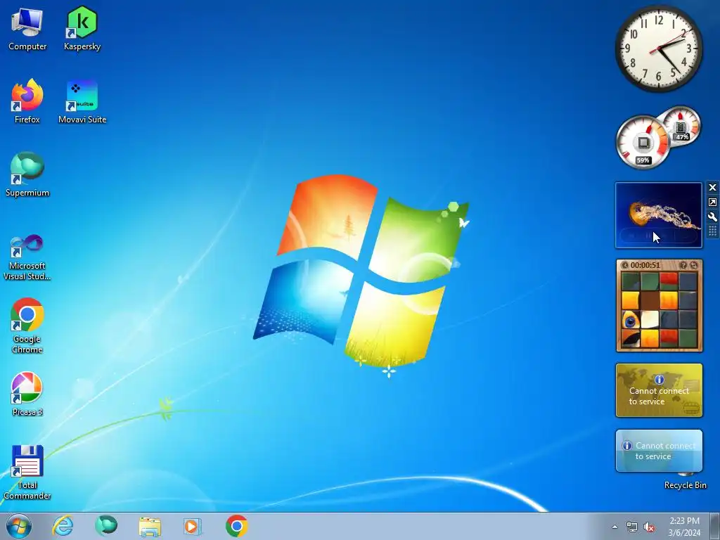720x540 pixels.
Task: Click the white puzzle tile
Action: (x=650, y=320)
